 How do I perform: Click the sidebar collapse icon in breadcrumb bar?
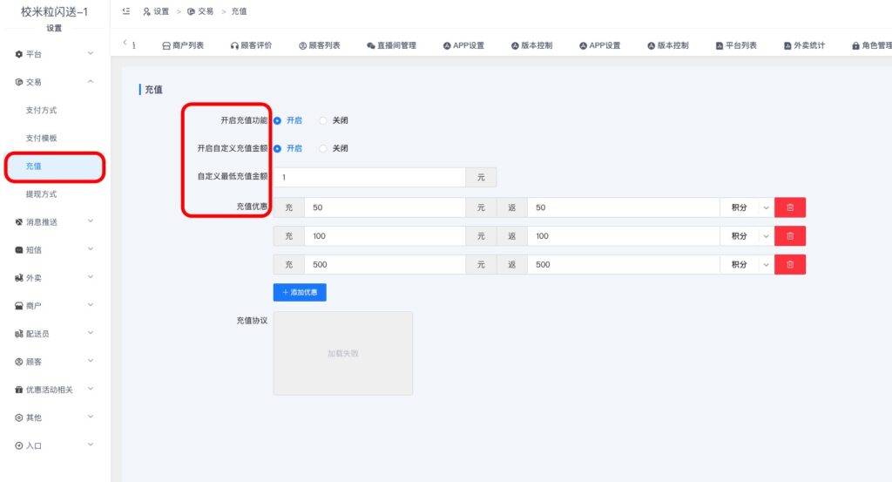click(x=126, y=11)
